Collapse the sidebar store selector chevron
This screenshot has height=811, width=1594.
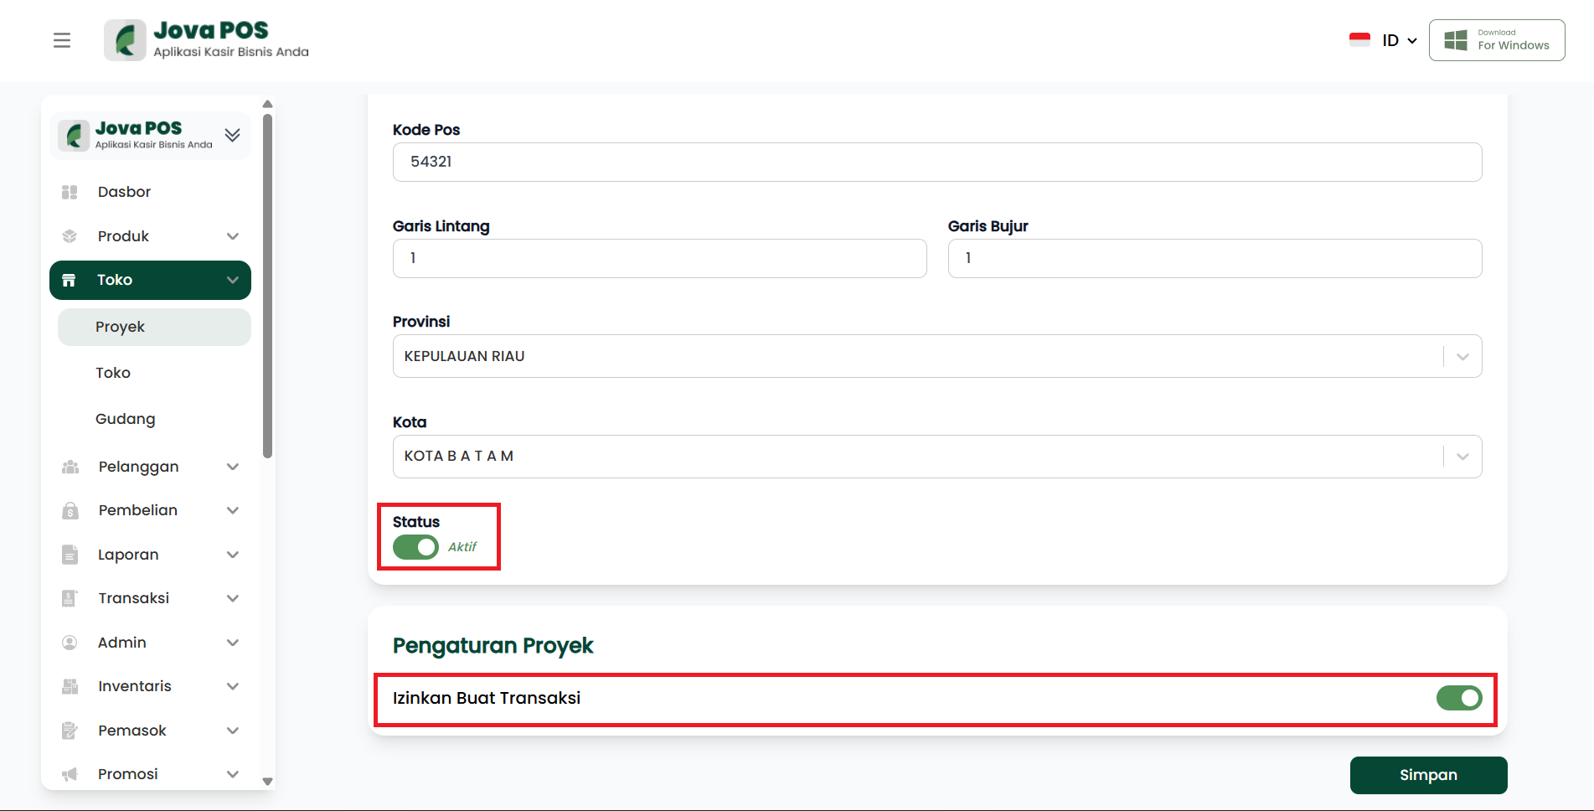(x=233, y=135)
